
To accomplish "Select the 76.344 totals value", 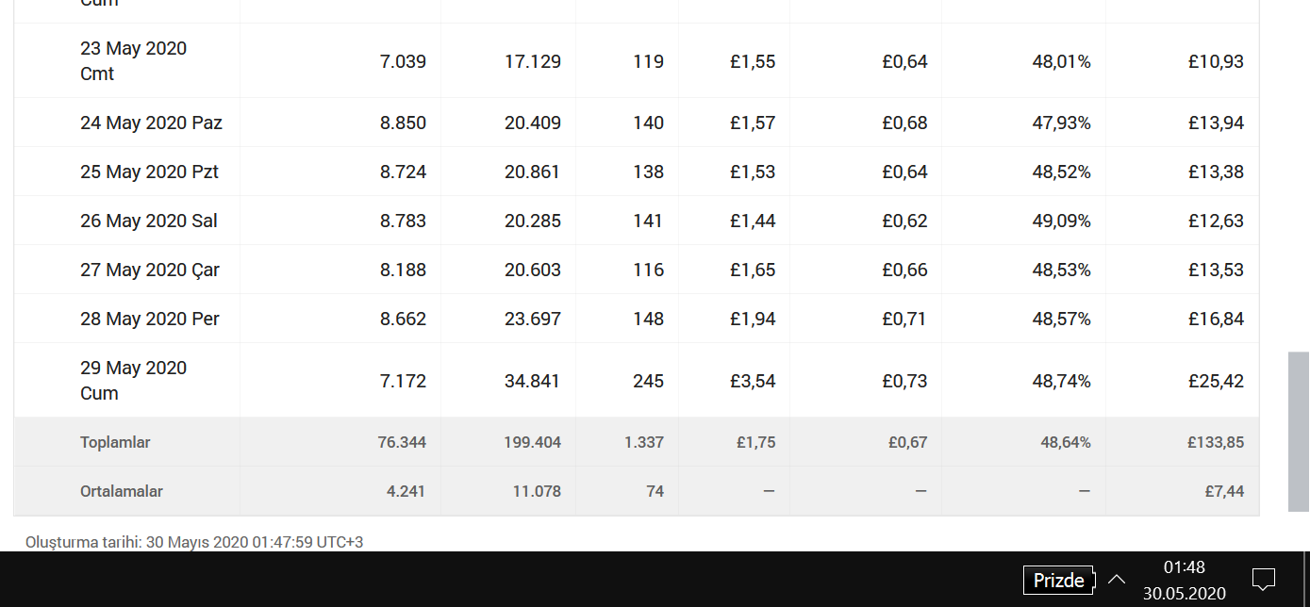I will 402,442.
